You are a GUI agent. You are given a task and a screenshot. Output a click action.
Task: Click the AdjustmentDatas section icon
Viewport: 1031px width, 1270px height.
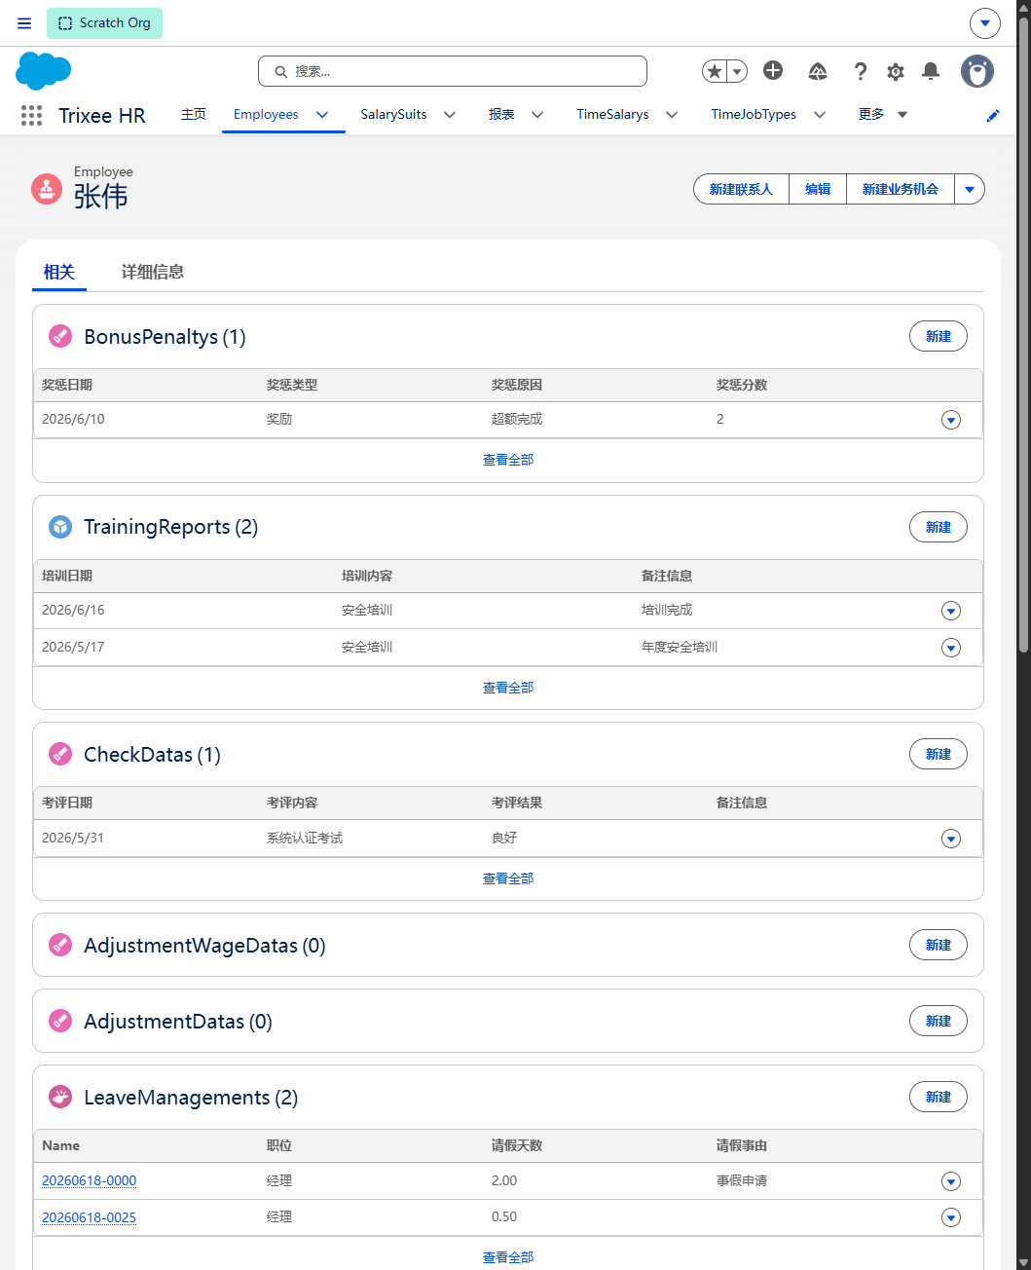[x=60, y=1021]
